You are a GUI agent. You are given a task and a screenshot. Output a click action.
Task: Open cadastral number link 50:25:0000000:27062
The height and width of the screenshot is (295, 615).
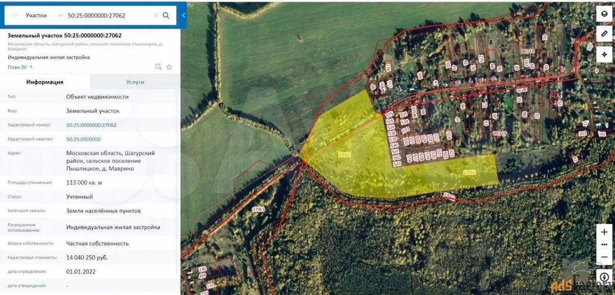[x=91, y=125]
